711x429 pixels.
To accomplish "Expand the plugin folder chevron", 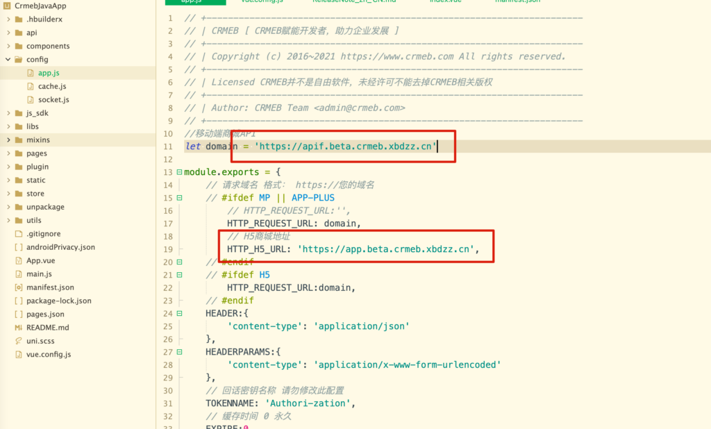I will tap(8, 167).
